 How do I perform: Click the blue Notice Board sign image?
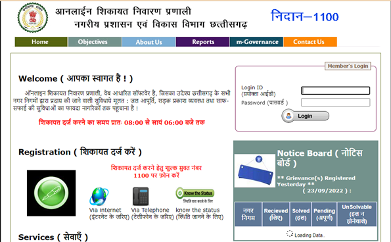click(x=254, y=170)
